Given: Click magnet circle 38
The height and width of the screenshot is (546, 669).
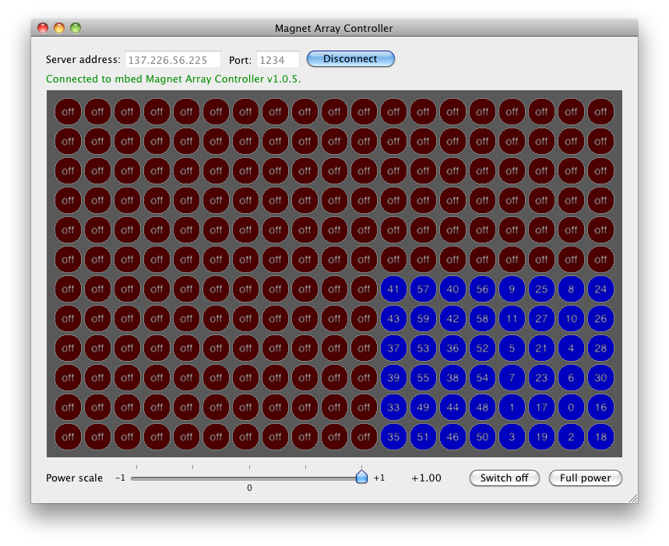Looking at the screenshot, I should pos(452,378).
